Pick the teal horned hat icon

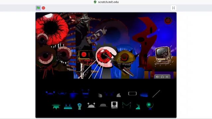(68, 106)
